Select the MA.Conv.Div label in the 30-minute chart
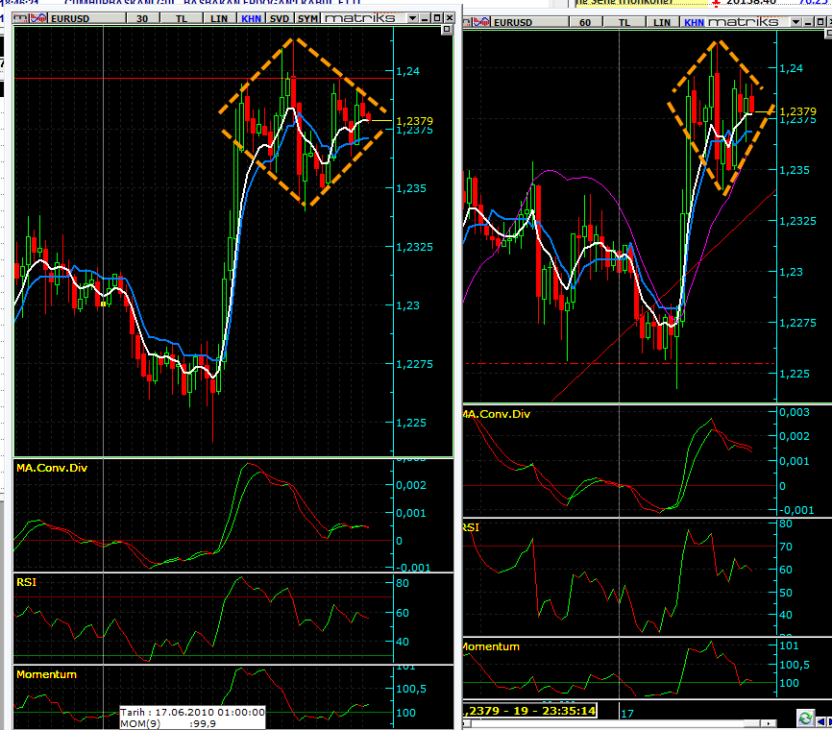This screenshot has height=730, width=832. [x=52, y=468]
